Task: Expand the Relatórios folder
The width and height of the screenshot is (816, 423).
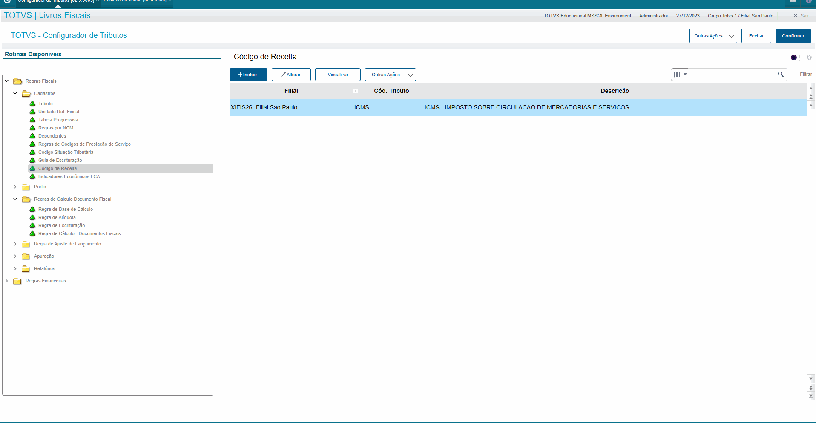Action: 15,268
